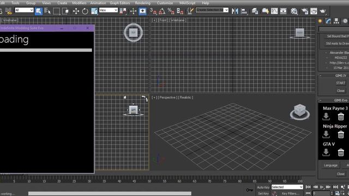Open the Rendered Frame Window icon
Screen dimensions: 349x196
[x=314, y=11]
